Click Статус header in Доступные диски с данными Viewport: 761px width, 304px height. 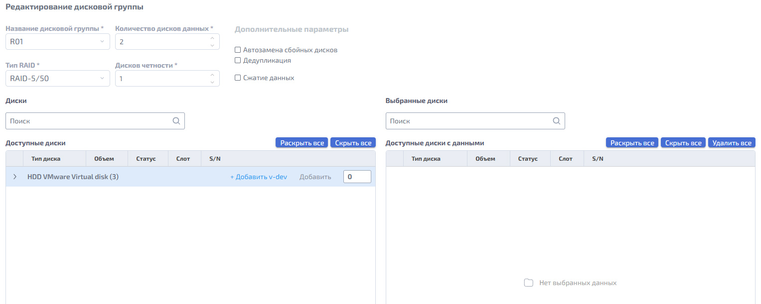[x=528, y=159]
